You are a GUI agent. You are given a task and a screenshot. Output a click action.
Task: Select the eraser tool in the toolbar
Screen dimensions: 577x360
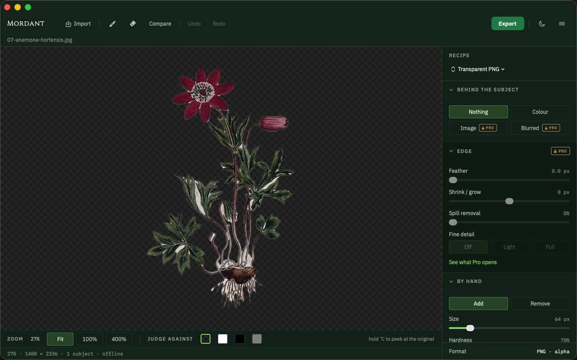pos(133,24)
